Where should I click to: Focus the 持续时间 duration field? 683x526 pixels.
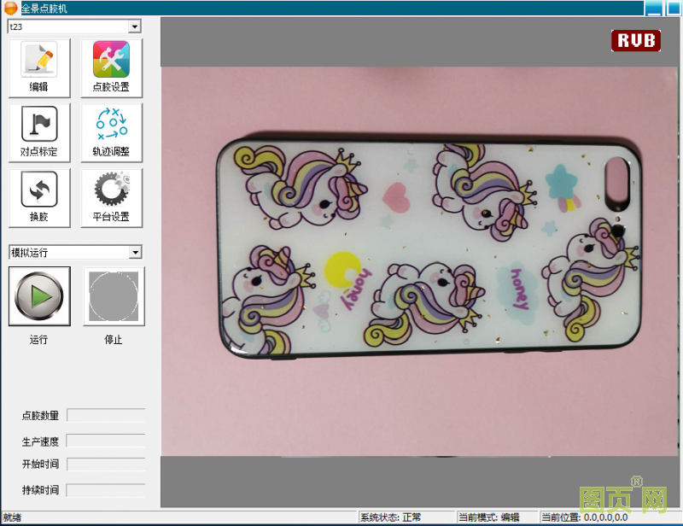(106, 490)
